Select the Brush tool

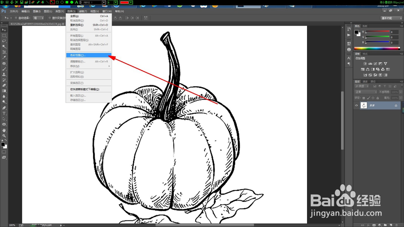[4, 69]
